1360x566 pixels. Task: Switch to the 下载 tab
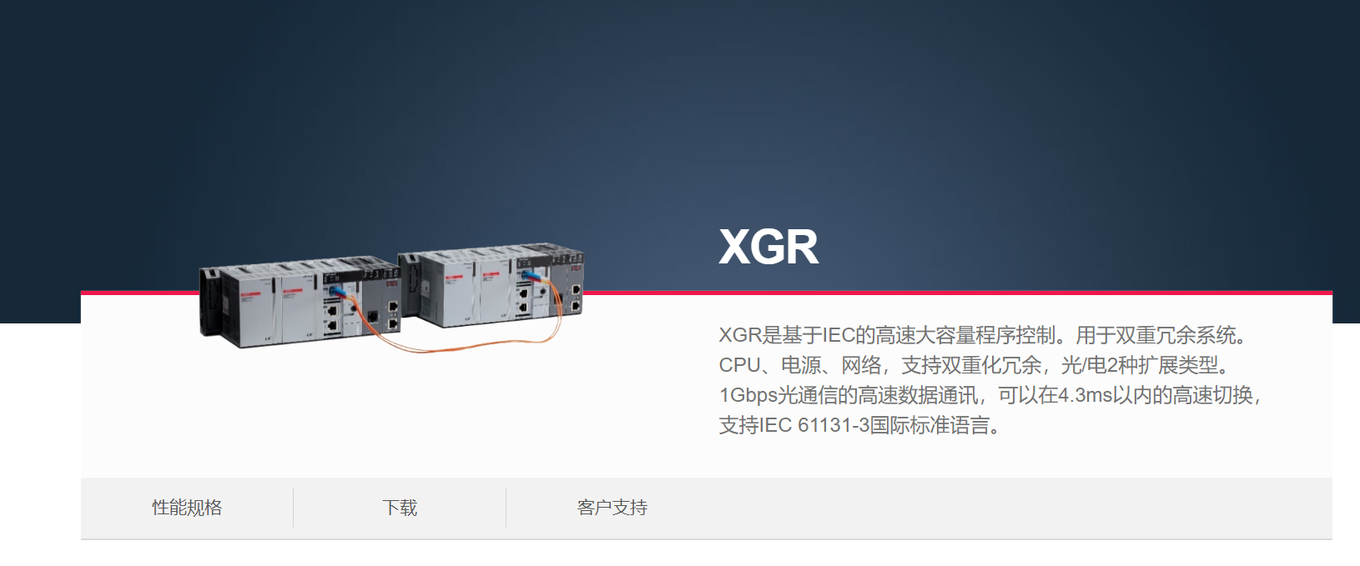pyautogui.click(x=400, y=508)
